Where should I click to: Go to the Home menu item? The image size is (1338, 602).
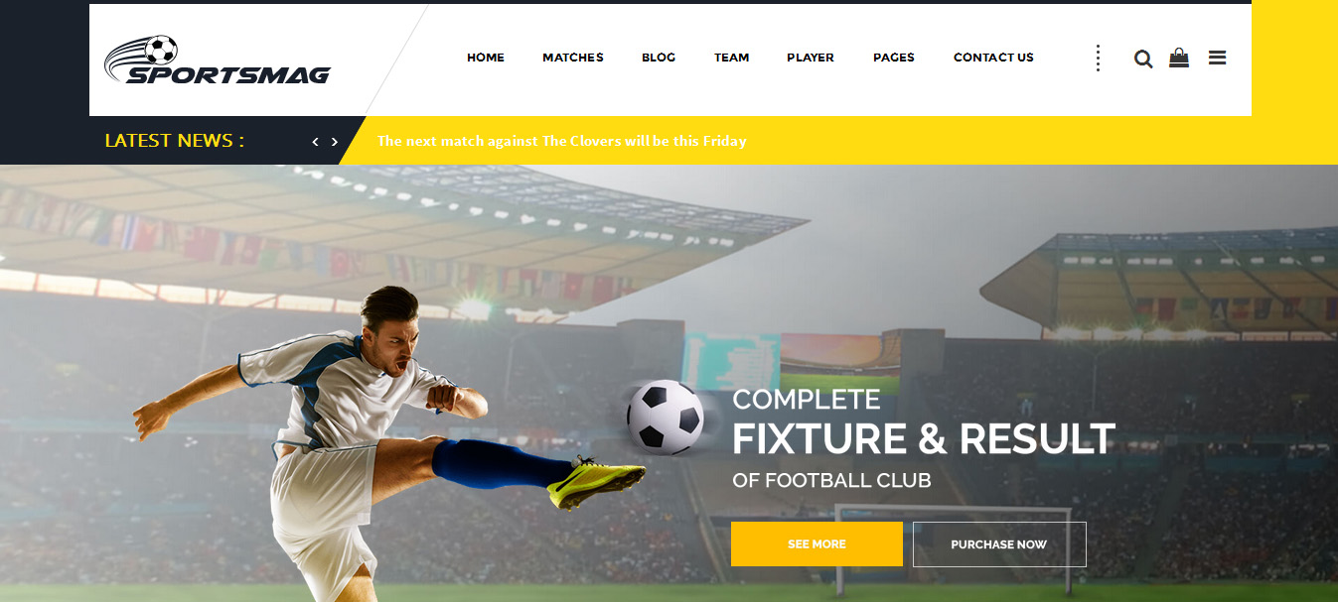pos(486,58)
